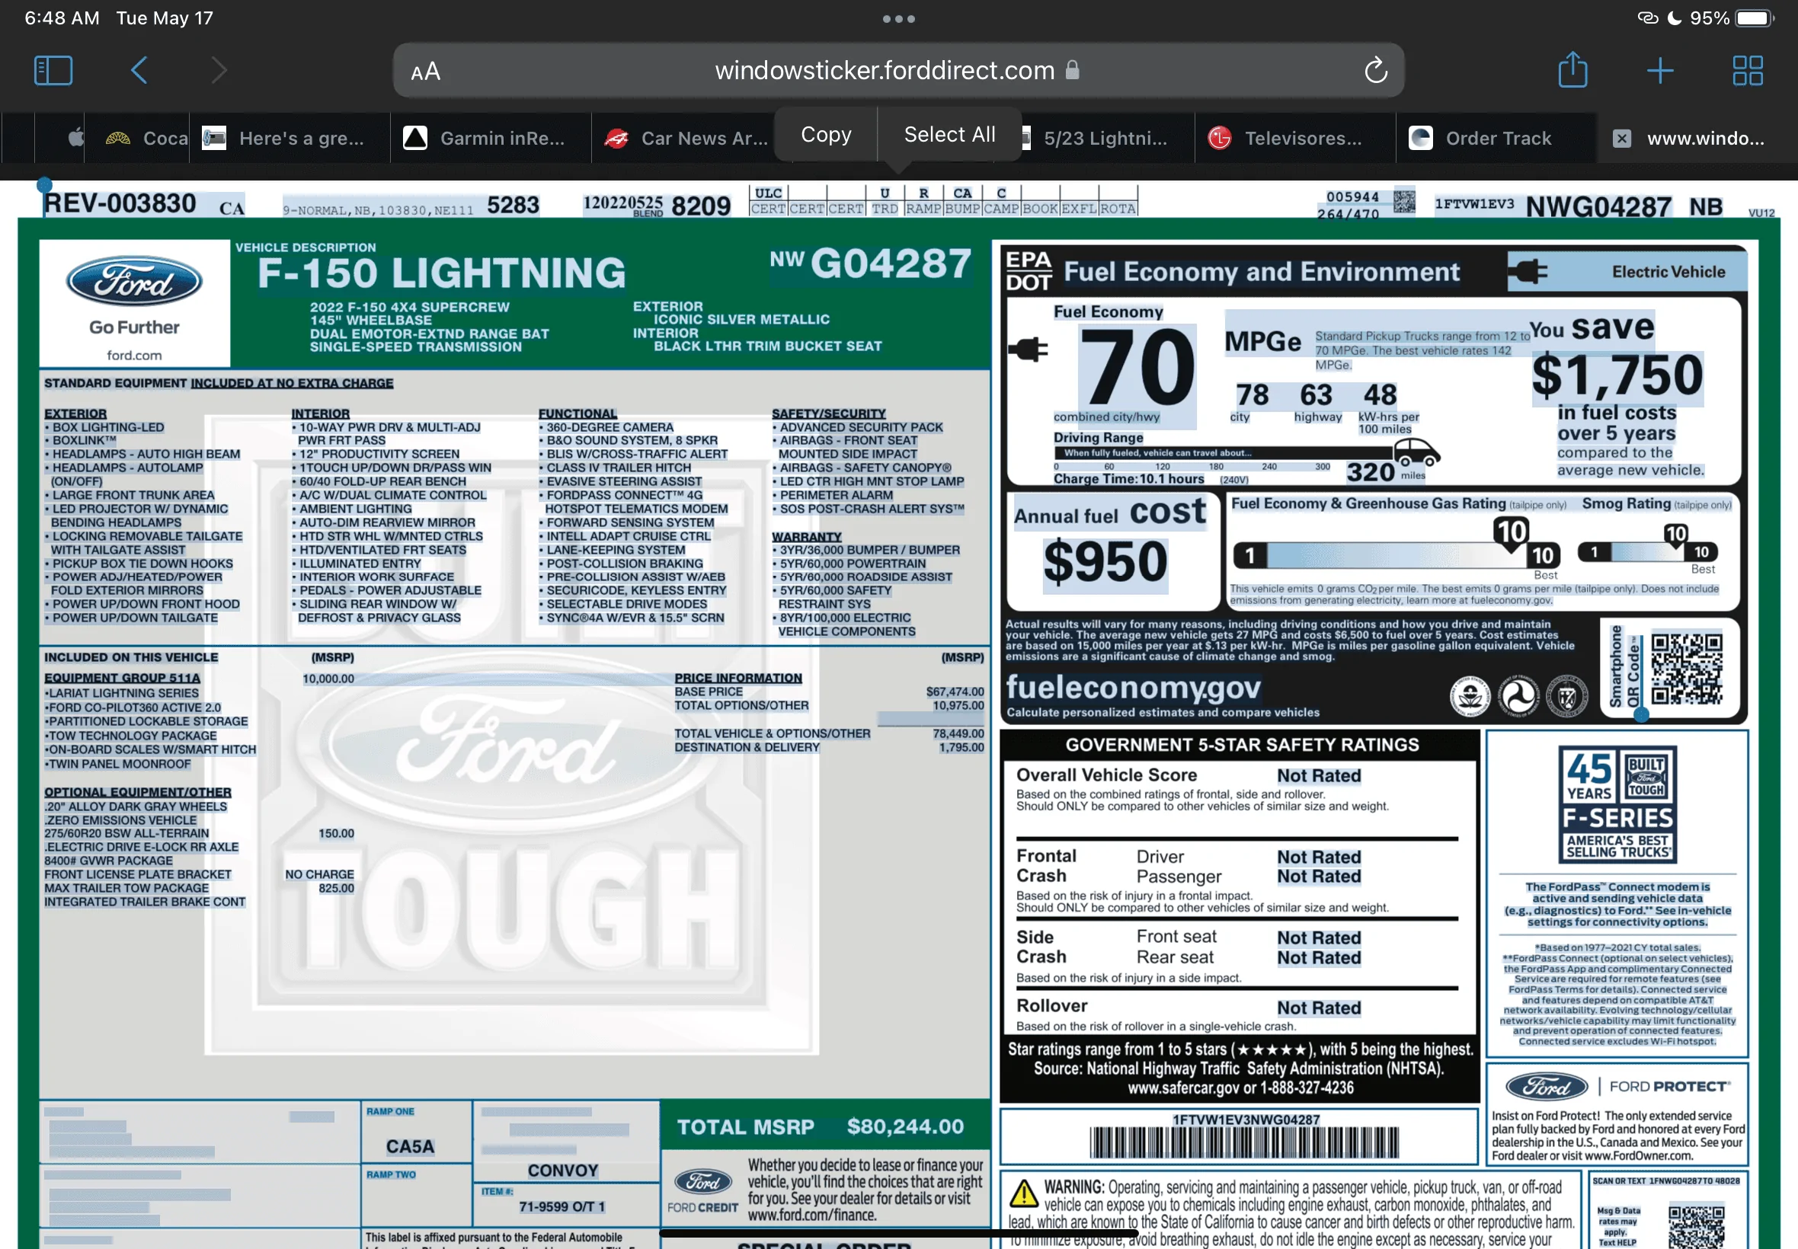Add a new tab with plus icon
The width and height of the screenshot is (1798, 1249).
click(x=1659, y=70)
